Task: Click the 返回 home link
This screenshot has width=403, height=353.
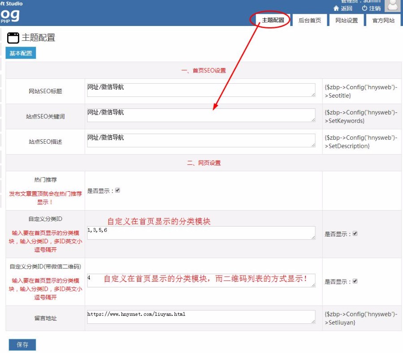Action: click(343, 8)
